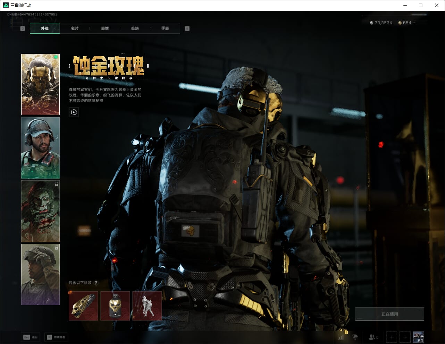Select the execution animation item thumbnail
The height and width of the screenshot is (344, 445).
[x=147, y=306]
